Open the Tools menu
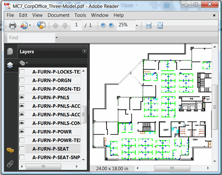222x175 pixels. (x=80, y=15)
